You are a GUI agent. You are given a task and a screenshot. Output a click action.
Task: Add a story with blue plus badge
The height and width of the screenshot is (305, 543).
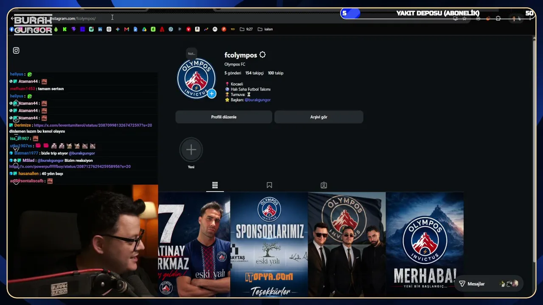pos(211,93)
